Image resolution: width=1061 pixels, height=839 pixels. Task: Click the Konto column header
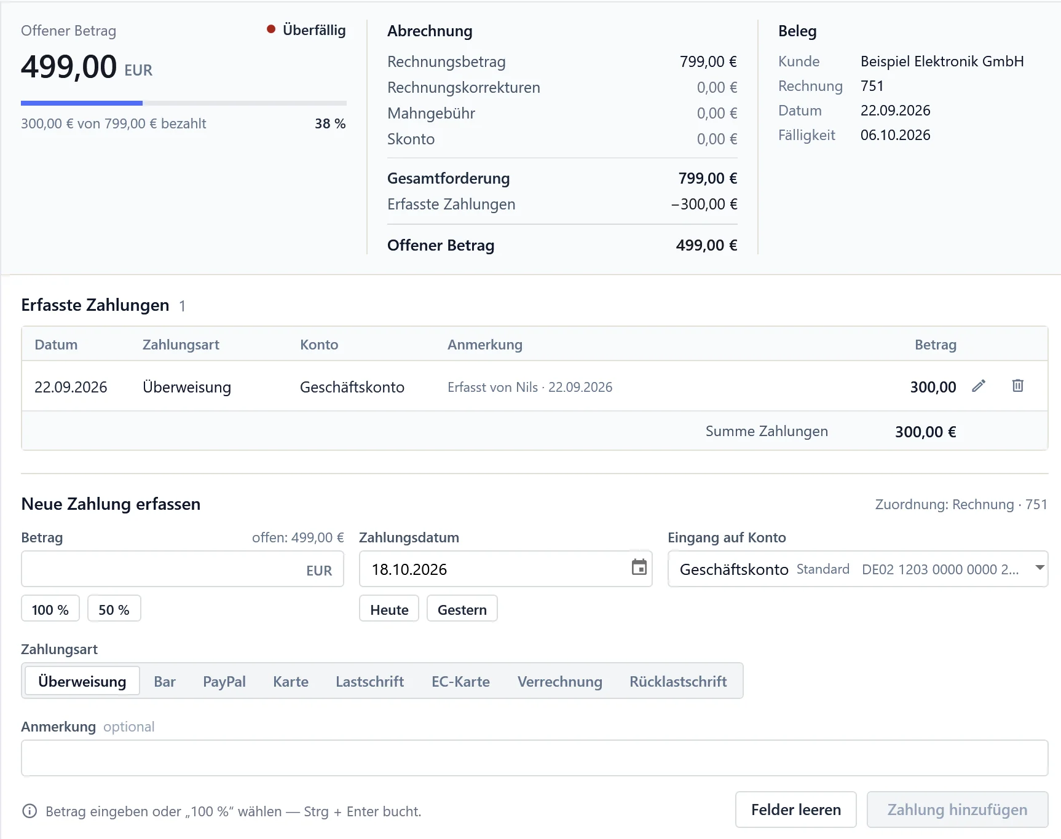click(x=319, y=345)
